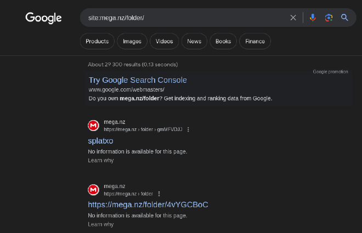Click the www.google.com/webmasters/ URL text
The image size is (362, 233).
click(126, 89)
